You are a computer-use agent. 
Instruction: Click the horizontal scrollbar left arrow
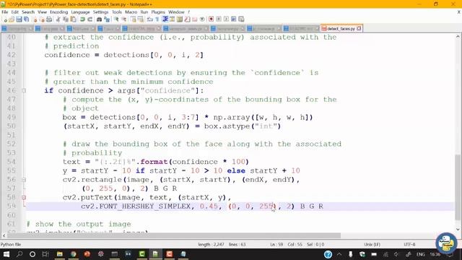pos(4,235)
